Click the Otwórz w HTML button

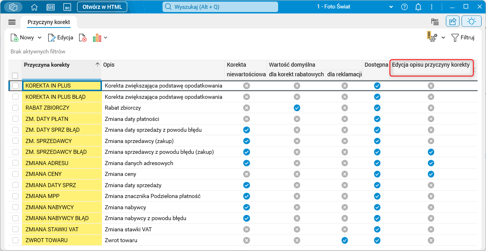pos(102,7)
